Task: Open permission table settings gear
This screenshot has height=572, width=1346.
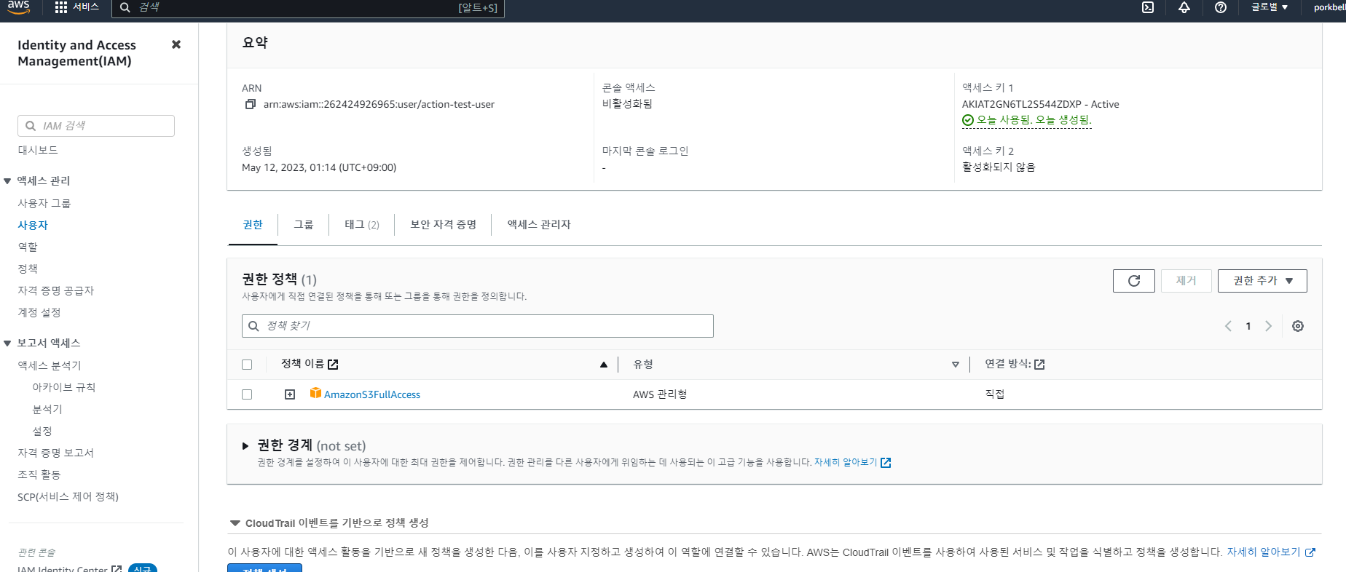Action: 1298,326
